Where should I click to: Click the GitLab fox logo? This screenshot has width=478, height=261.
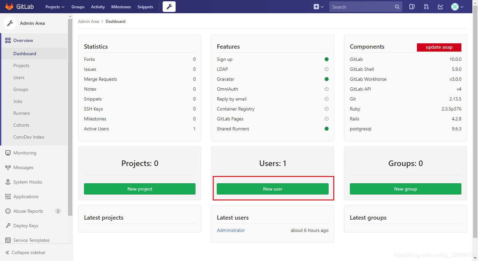click(x=9, y=7)
